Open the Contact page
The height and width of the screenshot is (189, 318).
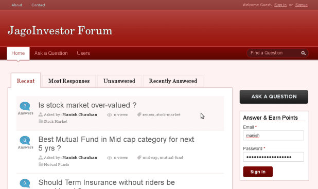38,5
